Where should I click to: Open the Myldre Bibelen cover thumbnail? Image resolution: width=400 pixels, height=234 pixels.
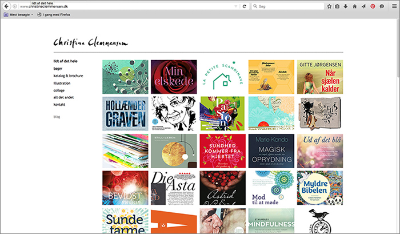point(320,188)
